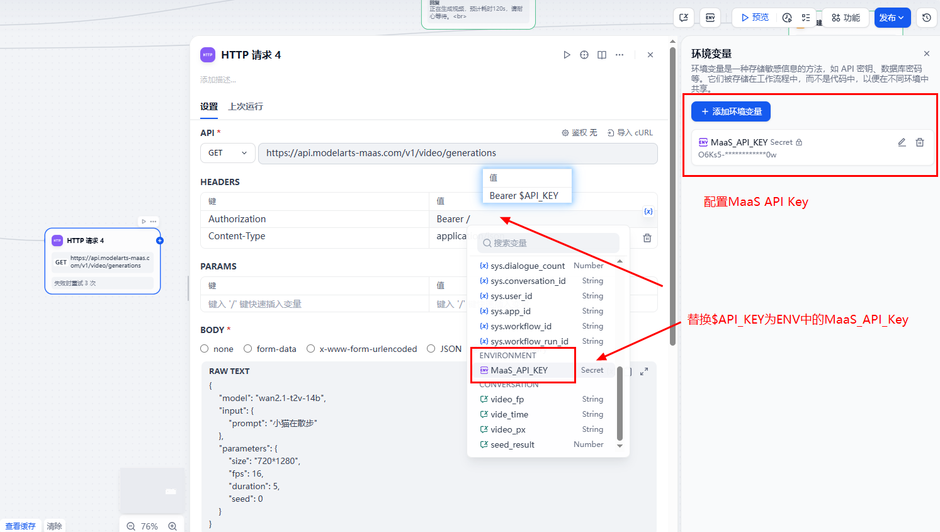Click the 预览 preview button
This screenshot has width=940, height=532.
754,18
